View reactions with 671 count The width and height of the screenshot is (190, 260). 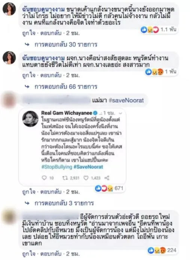[x=109, y=188]
